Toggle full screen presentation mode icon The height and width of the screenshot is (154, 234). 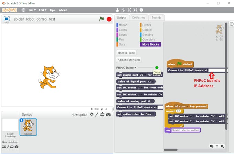pyautogui.click(x=7, y=19)
